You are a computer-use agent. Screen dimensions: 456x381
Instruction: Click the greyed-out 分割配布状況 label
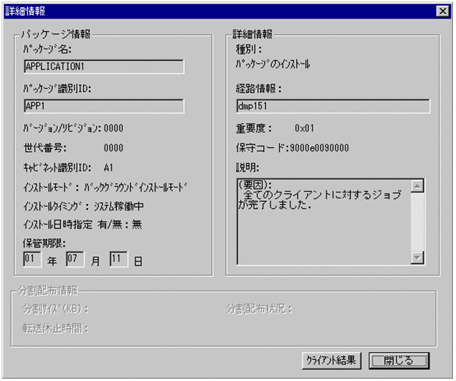[x=259, y=309]
